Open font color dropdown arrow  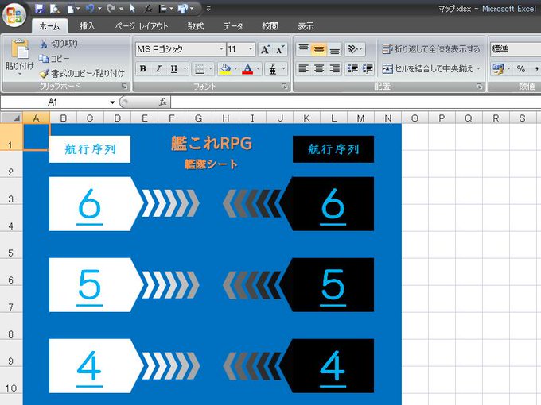(x=258, y=69)
